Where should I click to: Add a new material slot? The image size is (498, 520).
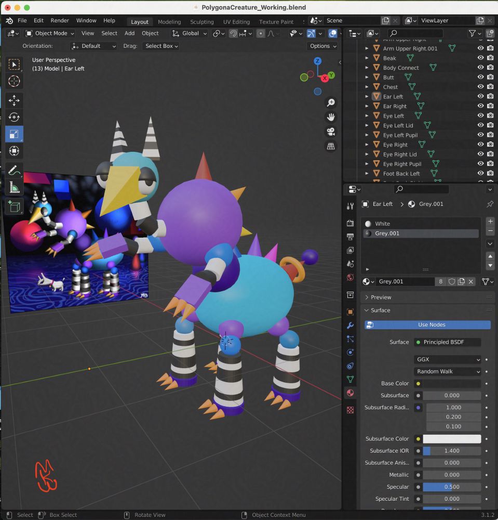(x=490, y=221)
